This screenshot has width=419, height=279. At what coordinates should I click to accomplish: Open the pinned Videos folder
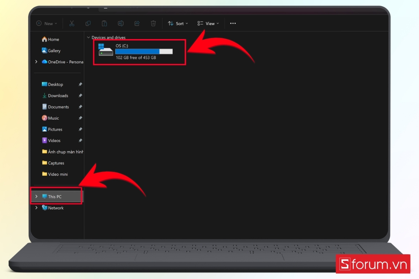pos(51,140)
